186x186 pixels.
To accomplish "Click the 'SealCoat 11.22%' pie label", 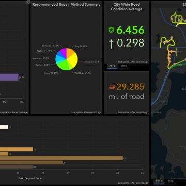I will coord(50,46).
